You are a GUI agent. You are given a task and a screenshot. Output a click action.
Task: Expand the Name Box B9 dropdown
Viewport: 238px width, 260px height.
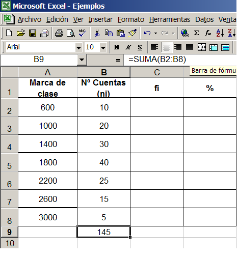82,60
